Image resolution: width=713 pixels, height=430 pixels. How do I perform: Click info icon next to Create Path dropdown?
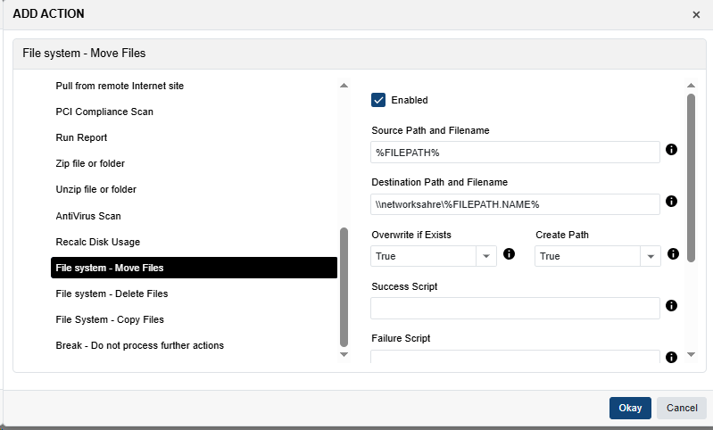(x=673, y=254)
